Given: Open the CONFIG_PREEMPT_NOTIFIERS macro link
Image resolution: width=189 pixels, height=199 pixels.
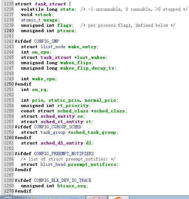Looking at the screenshot, I should click(x=64, y=154).
